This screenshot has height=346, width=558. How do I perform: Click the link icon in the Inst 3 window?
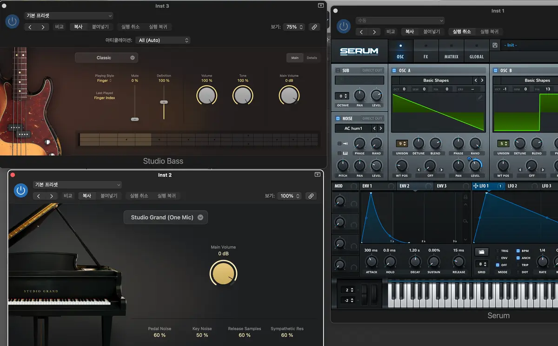pos(314,27)
